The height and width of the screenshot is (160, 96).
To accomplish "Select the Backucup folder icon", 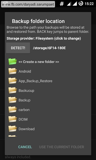I will click(x=12, y=90).
